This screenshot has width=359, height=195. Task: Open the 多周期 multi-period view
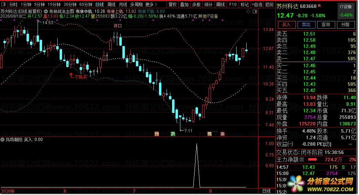click(x=136, y=4)
